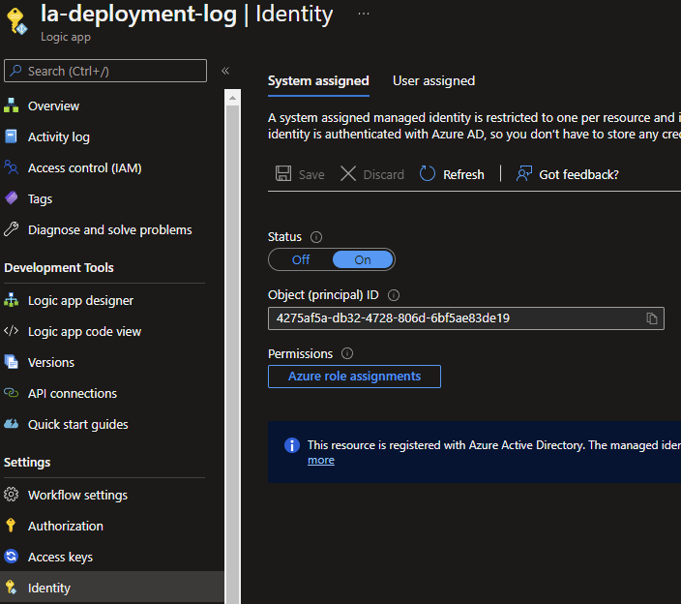Set Status toggle to On

[363, 259]
